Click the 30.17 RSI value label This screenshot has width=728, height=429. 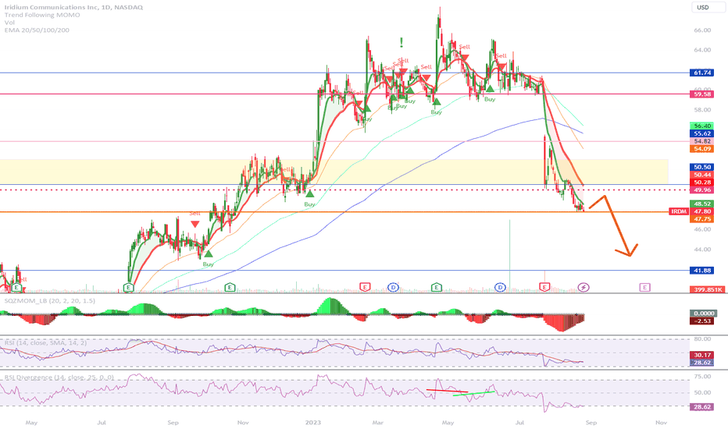[x=702, y=355]
